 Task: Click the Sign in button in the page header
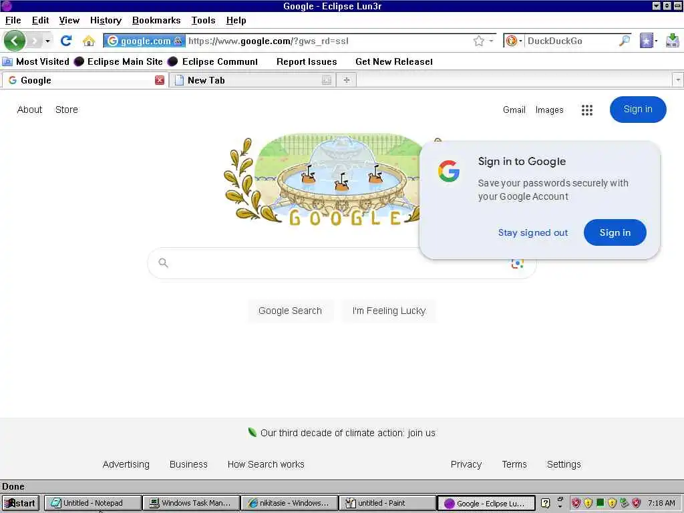638,110
